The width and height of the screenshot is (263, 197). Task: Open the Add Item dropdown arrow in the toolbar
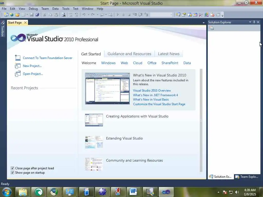coord(27,15)
